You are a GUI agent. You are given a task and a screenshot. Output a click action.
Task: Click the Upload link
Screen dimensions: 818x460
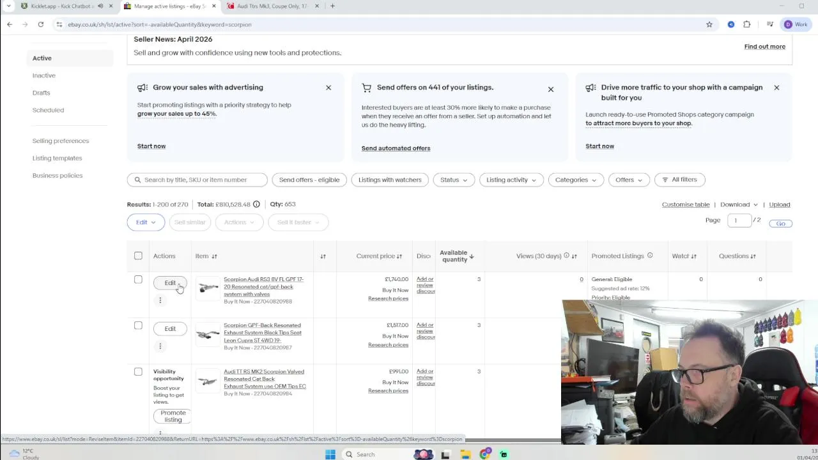click(x=779, y=204)
